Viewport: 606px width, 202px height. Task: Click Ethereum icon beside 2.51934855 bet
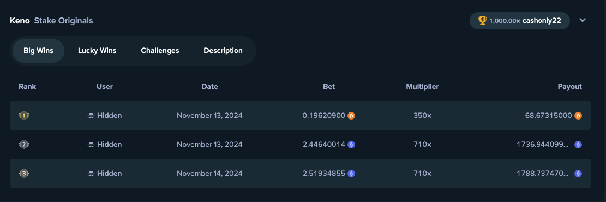tap(351, 174)
